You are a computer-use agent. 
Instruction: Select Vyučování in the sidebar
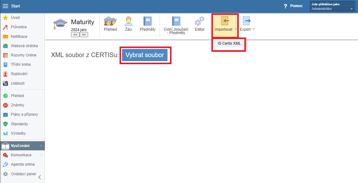pyautogui.click(x=22, y=146)
